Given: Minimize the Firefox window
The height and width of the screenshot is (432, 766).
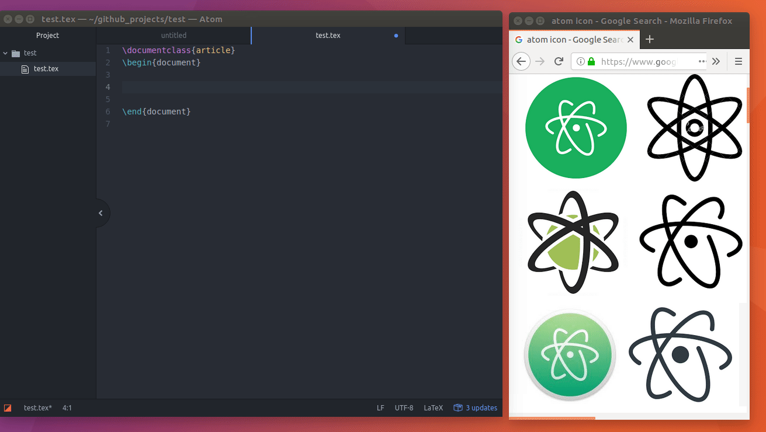Looking at the screenshot, I should (529, 21).
